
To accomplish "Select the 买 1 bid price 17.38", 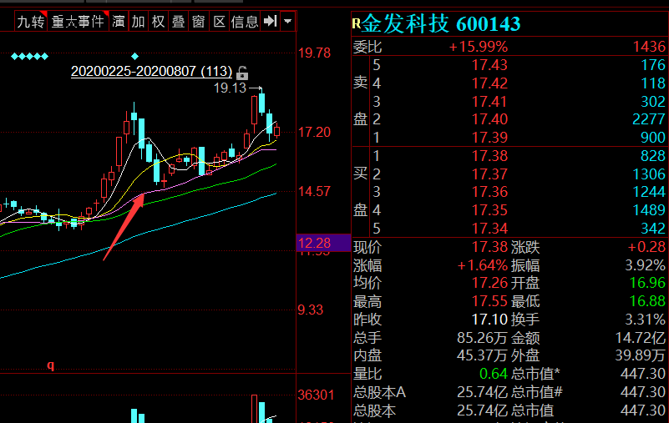I will pos(489,156).
